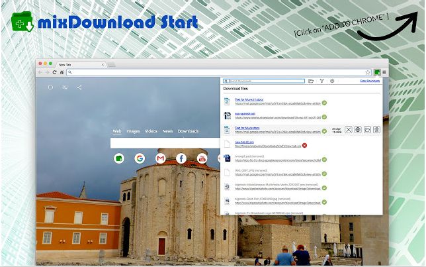Reload the page in the browser
Viewport: 426px width, 267px height.
[54, 72]
